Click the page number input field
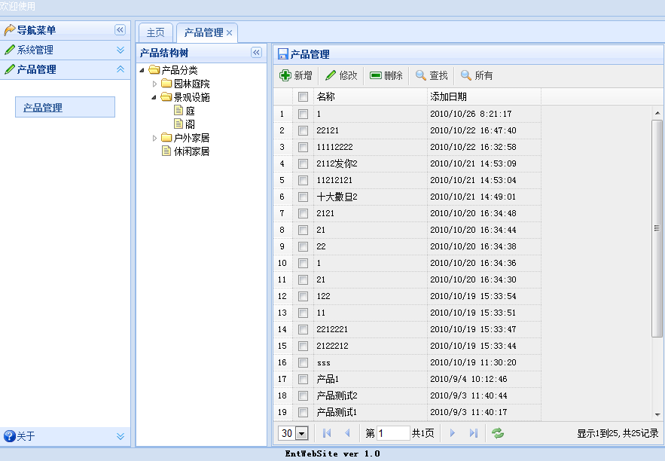The width and height of the screenshot is (665, 461). pos(393,433)
